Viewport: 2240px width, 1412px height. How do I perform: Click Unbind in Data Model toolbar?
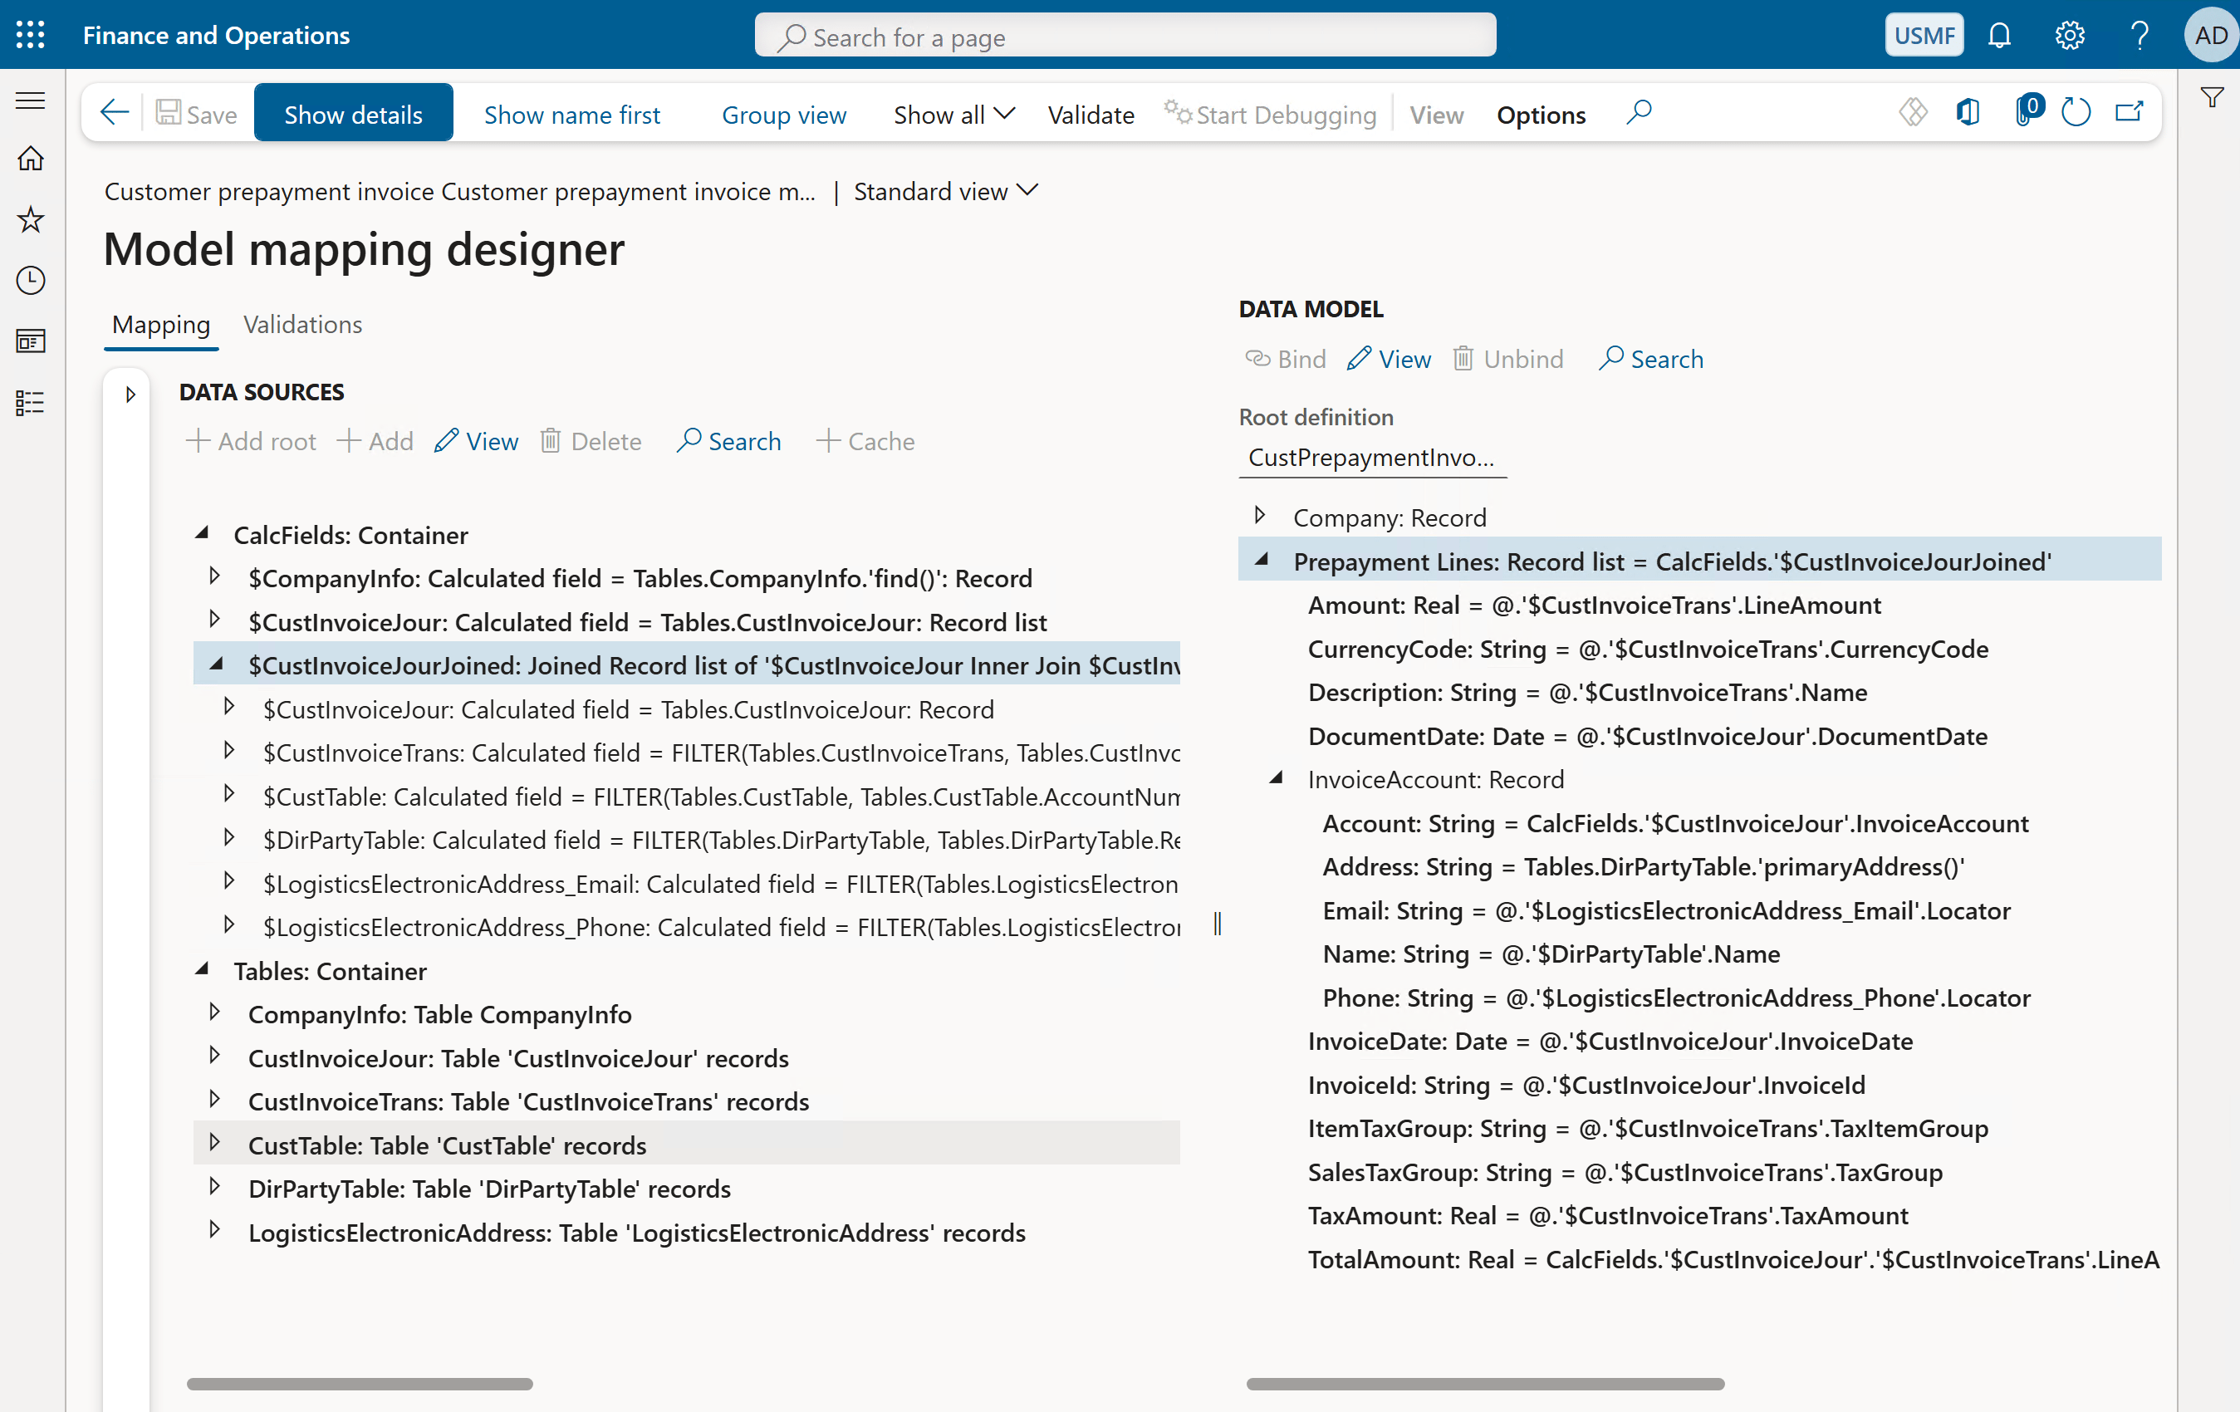(1508, 359)
